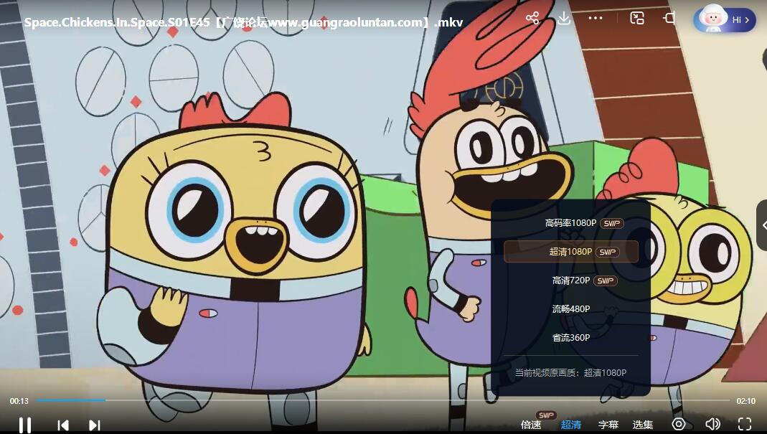
Task: Click the rotate screen icon at top right
Action: point(669,19)
